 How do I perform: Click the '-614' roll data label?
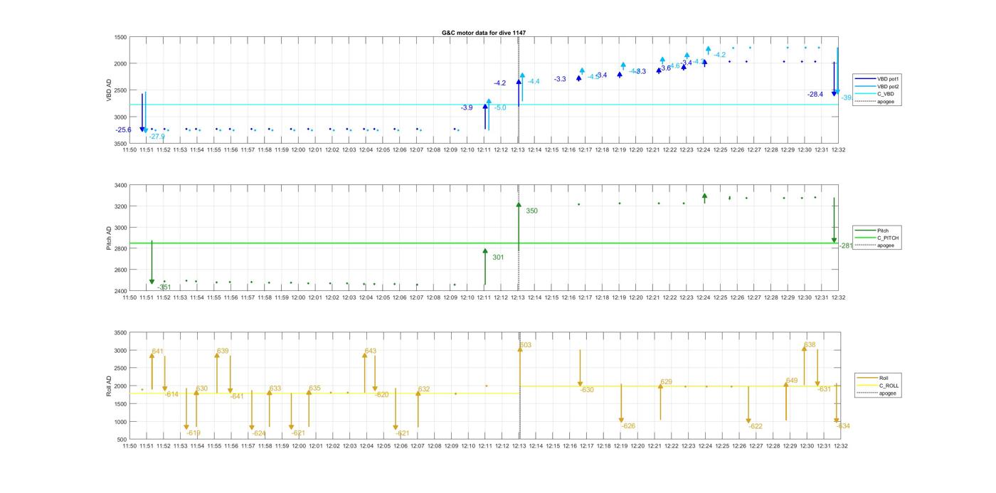[172, 394]
